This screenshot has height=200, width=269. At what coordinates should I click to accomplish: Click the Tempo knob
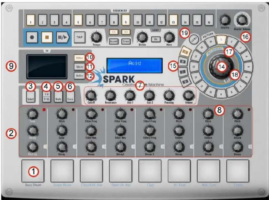click(x=96, y=37)
